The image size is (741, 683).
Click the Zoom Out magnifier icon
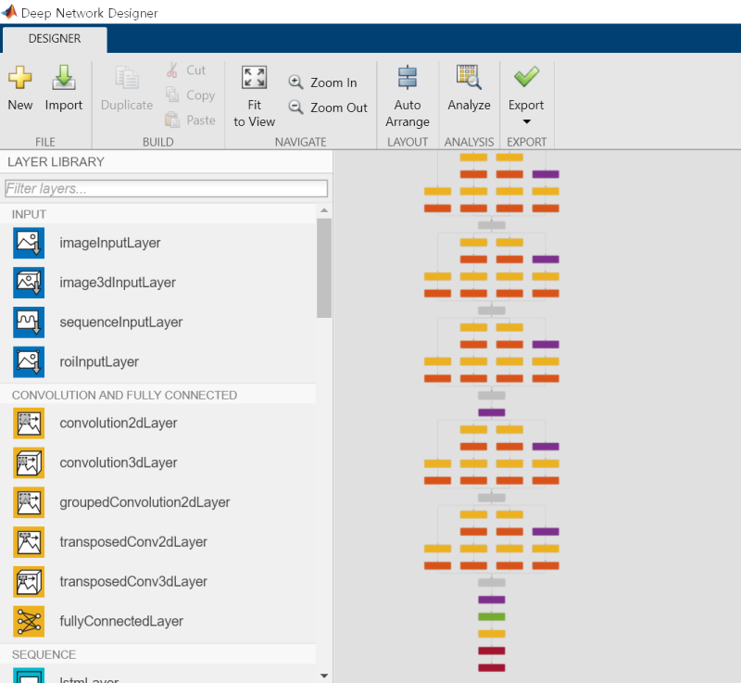[295, 108]
